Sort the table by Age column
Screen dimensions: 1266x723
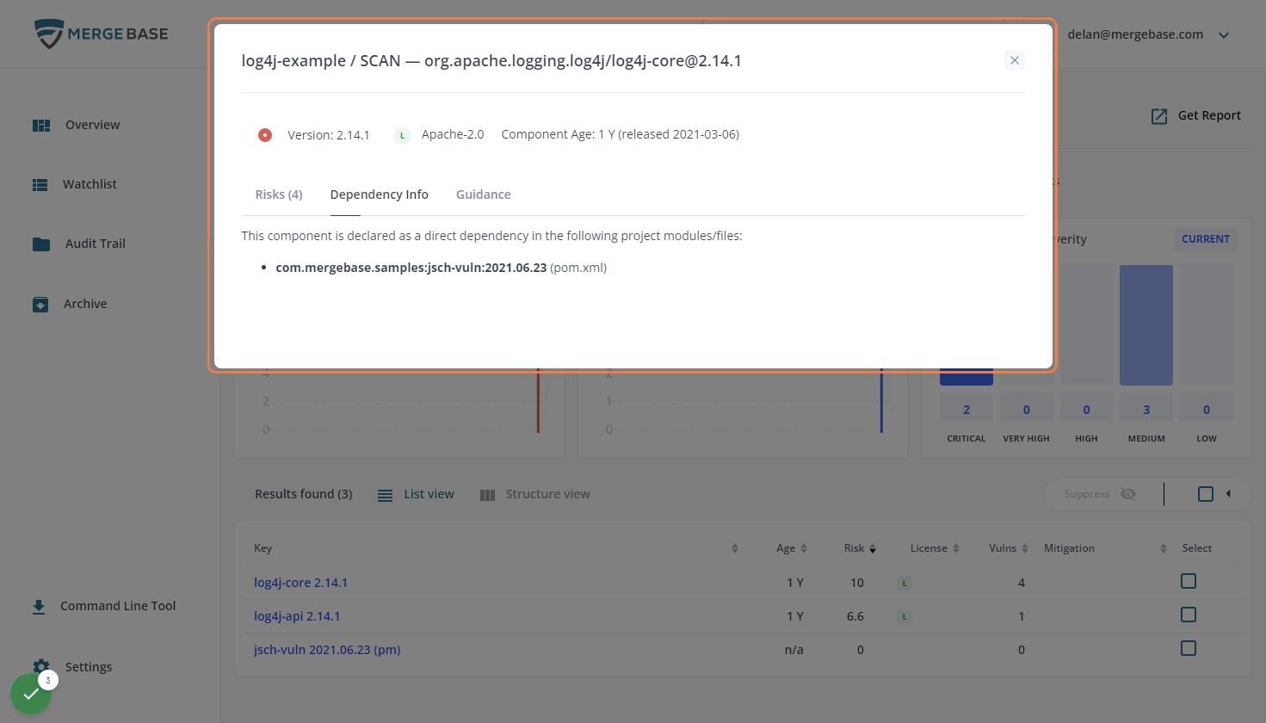coord(804,549)
